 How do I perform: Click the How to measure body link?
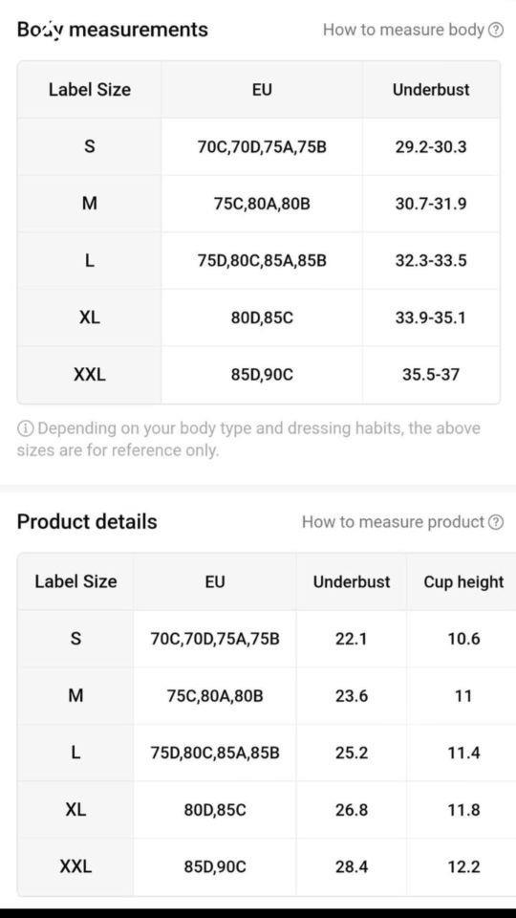tap(403, 30)
